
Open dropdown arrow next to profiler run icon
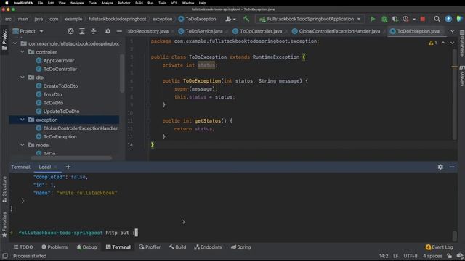413,20
